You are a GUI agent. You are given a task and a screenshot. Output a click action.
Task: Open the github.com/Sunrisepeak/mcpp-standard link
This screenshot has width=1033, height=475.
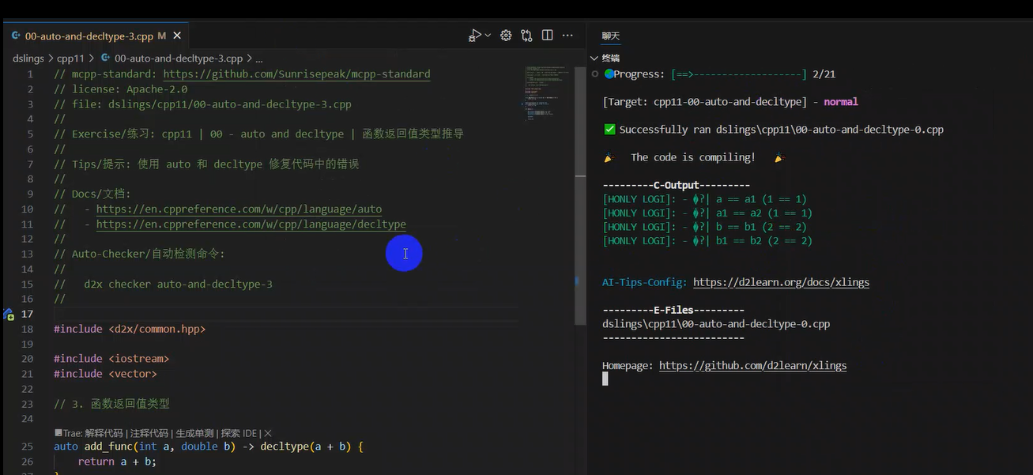pos(296,74)
